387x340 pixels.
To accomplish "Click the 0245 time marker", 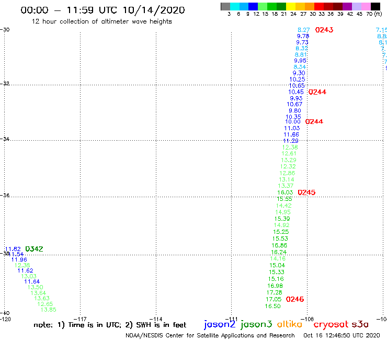I will click(x=306, y=192).
